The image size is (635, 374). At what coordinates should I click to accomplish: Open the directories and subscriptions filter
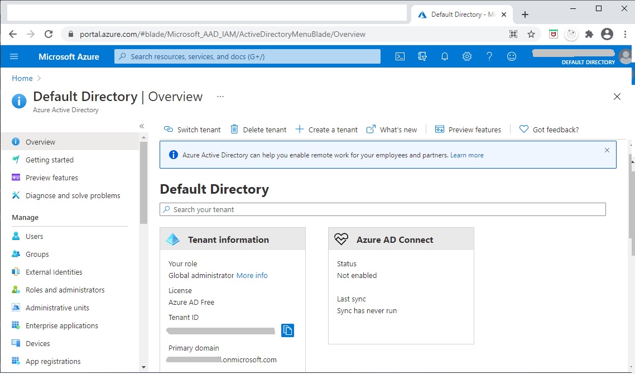(x=422, y=56)
